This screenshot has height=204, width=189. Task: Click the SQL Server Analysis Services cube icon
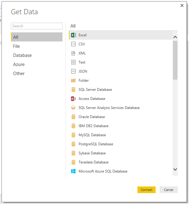click(x=73, y=108)
